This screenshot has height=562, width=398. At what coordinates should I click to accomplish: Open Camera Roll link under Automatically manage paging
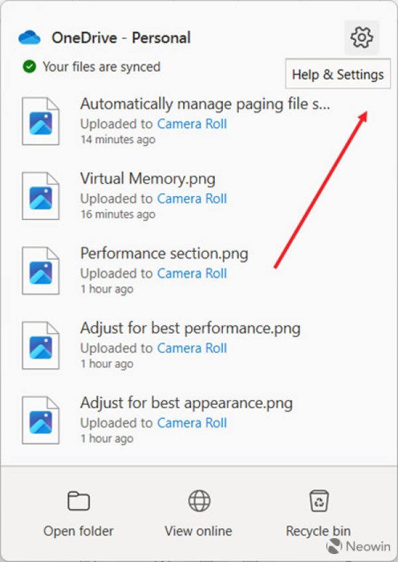tap(192, 124)
